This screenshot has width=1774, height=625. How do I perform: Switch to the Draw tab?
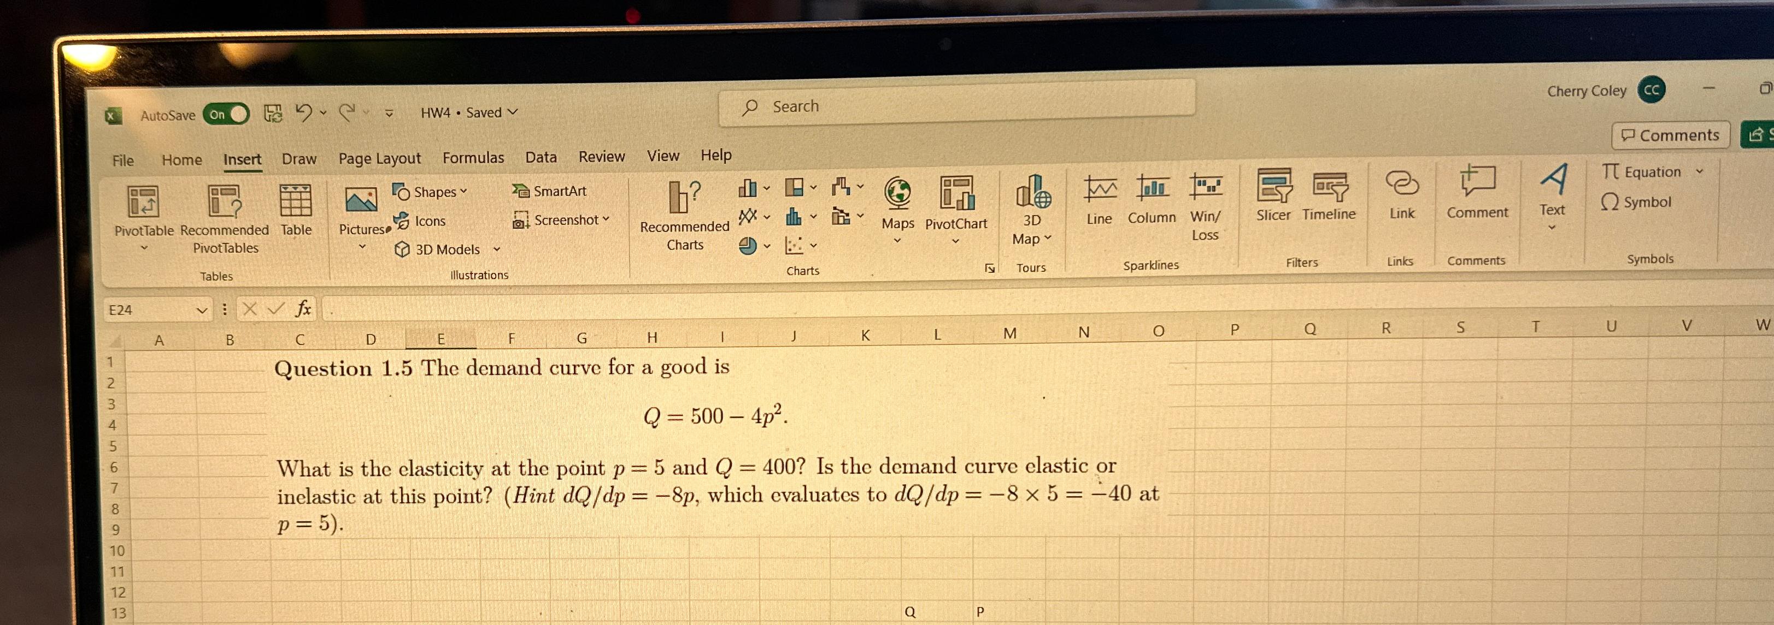(299, 158)
